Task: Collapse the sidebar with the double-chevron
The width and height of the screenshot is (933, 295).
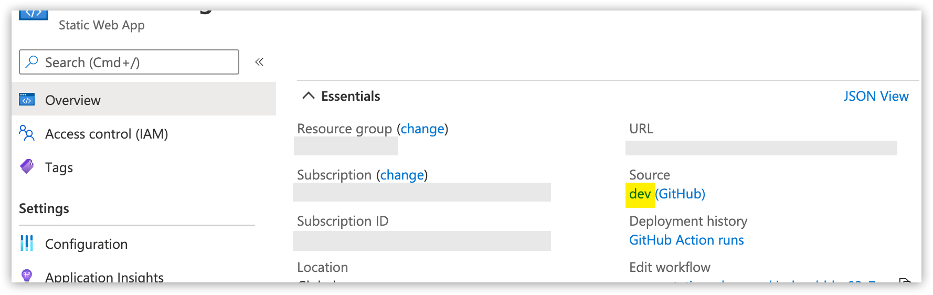Action: coord(259,62)
